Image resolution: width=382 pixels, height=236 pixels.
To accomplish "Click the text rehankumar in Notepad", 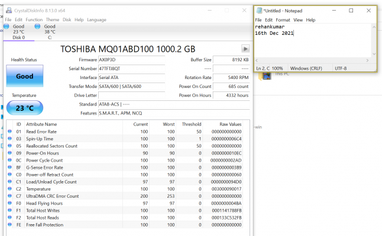I will (x=270, y=27).
